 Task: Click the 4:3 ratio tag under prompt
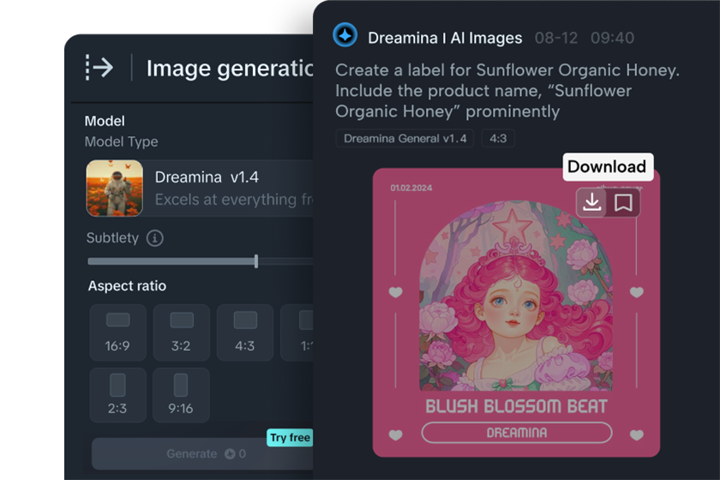click(x=498, y=138)
